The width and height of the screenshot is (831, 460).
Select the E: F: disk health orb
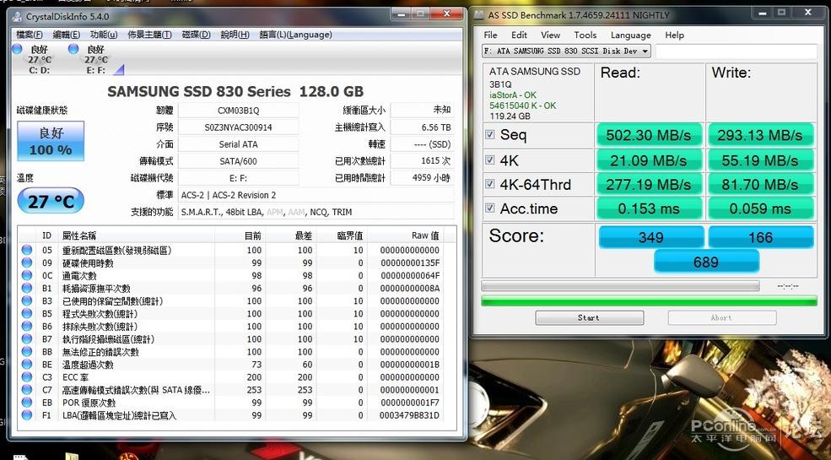click(x=73, y=49)
